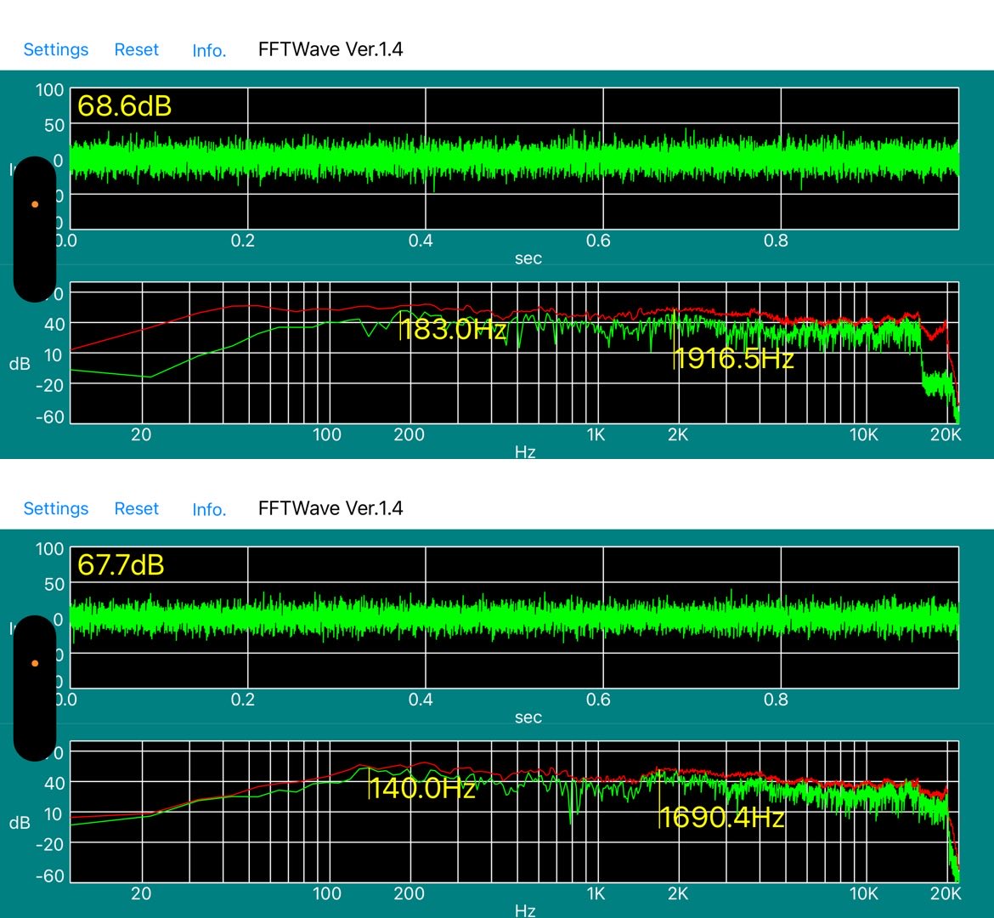
Task: Open Info. in the bottom FFTWave panel
Action: pos(209,509)
